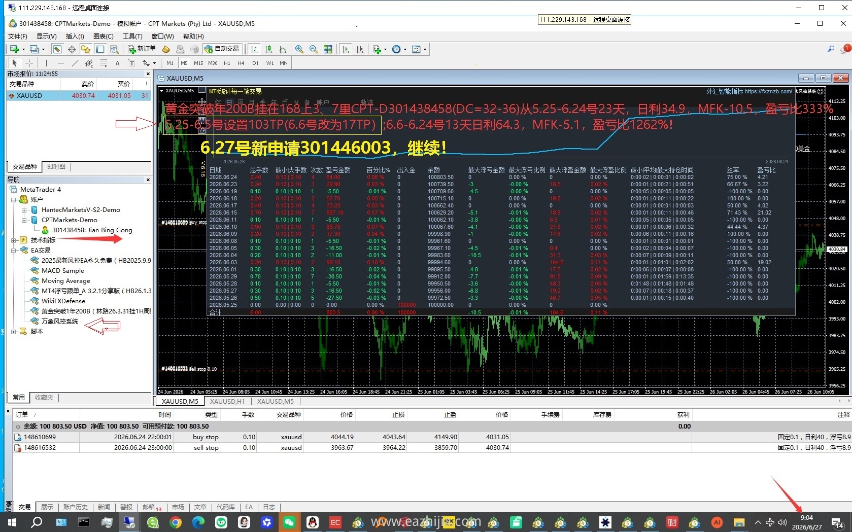
Task: Open the 插入(I) menu
Action: pyautogui.click(x=75, y=37)
